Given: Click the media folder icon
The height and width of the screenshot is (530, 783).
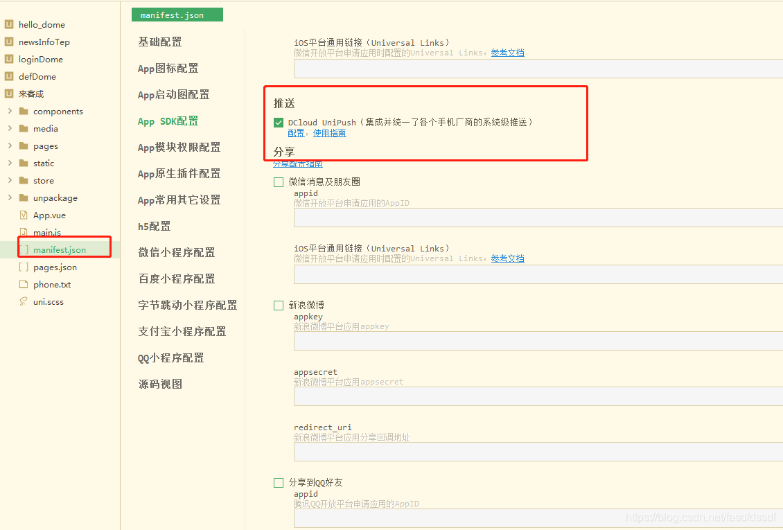Looking at the screenshot, I should (x=24, y=128).
